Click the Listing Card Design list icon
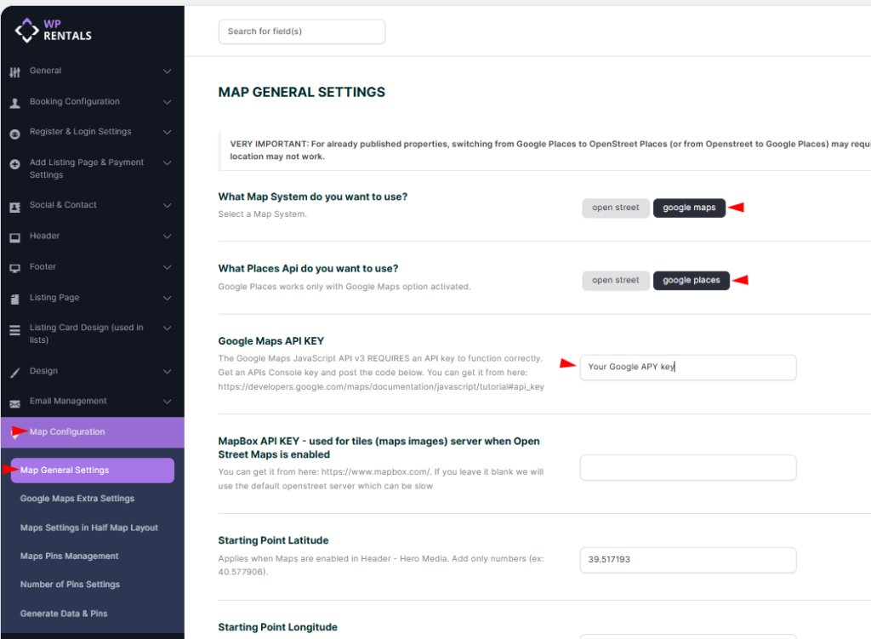 click(x=15, y=329)
